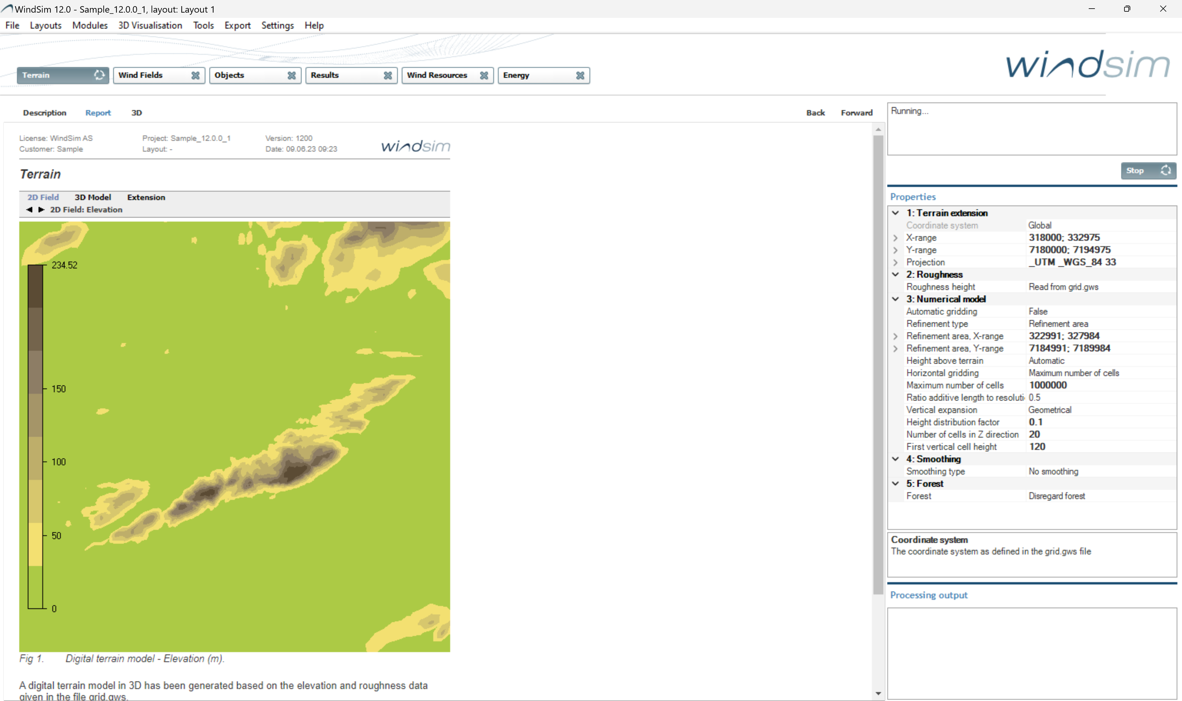Show the previous 2D field with the left arrow
This screenshot has height=701, width=1182.
click(x=29, y=210)
